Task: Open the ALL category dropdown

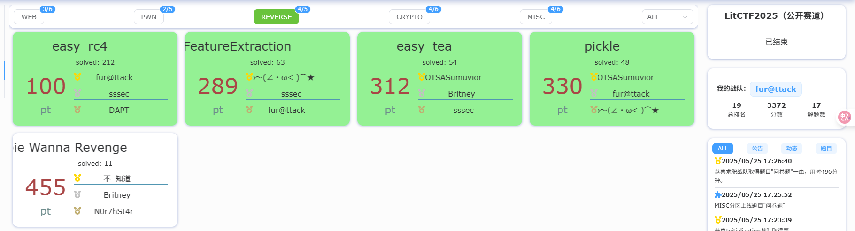Action: click(667, 17)
